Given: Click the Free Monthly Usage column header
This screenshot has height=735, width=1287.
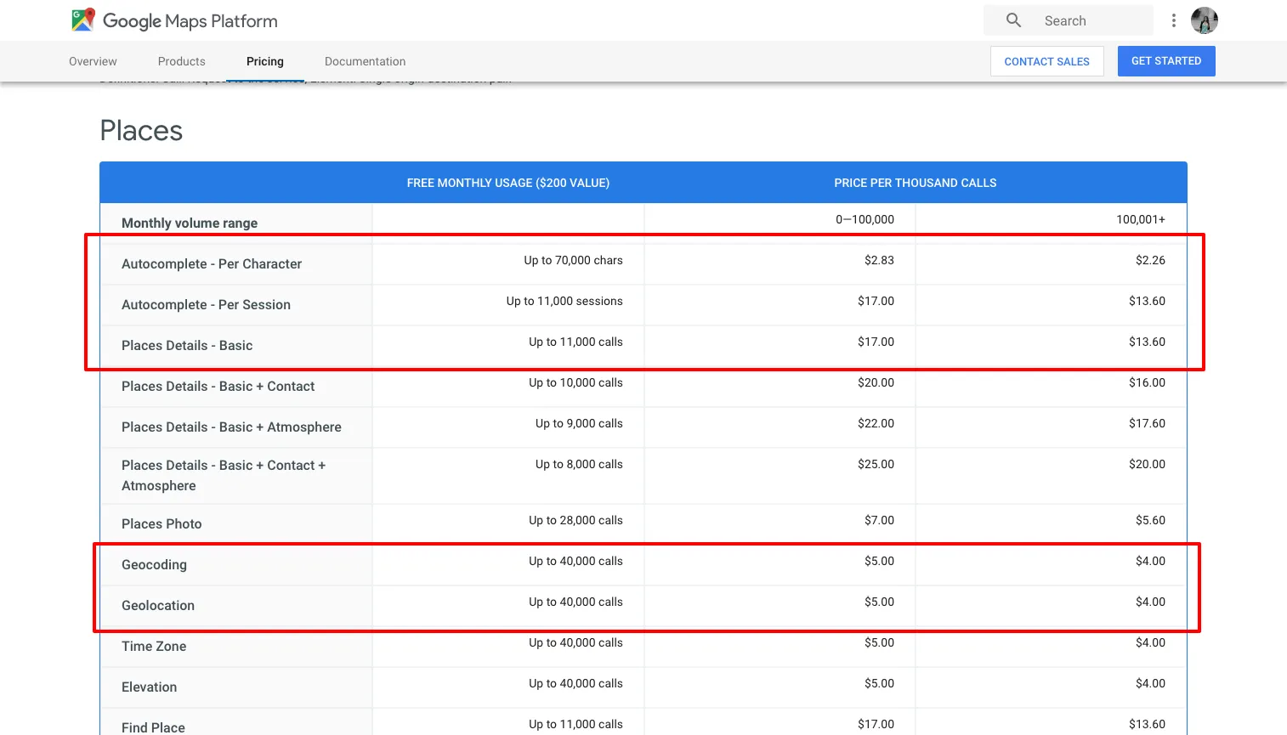Looking at the screenshot, I should [508, 183].
